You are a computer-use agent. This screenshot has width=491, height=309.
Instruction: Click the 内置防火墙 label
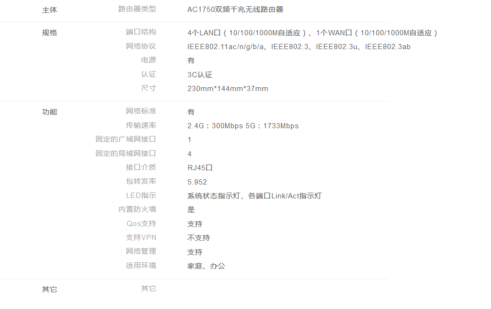click(x=137, y=209)
